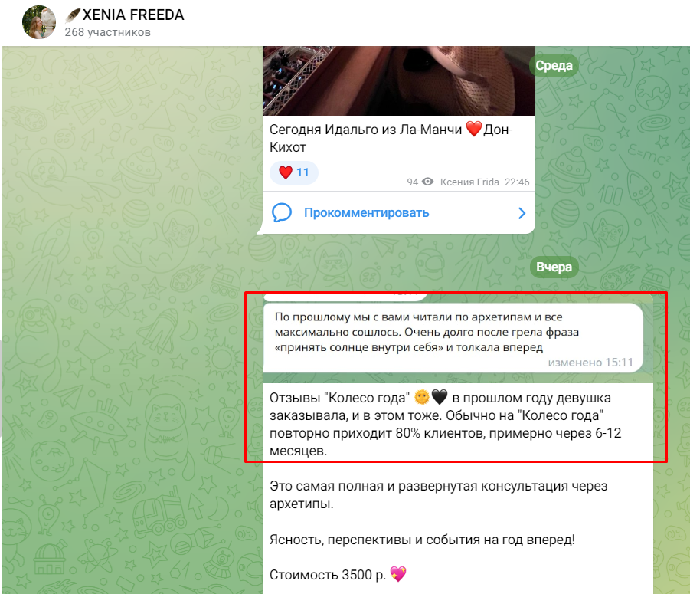The width and height of the screenshot is (690, 594).
Task: Click the sparkling pink heart after 3500 р.
Action: [x=398, y=574]
